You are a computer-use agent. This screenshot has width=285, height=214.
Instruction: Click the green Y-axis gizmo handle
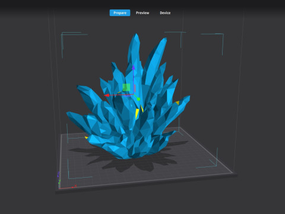click(138, 99)
